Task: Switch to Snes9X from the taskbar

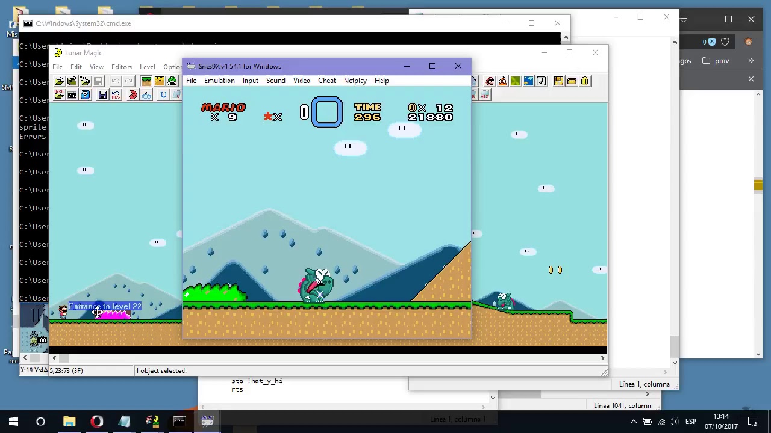Action: point(207,422)
